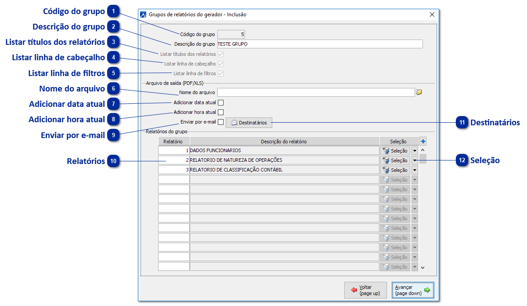Toggle Listar linha de filtros checkbox
The height and width of the screenshot is (306, 527).
click(x=221, y=73)
